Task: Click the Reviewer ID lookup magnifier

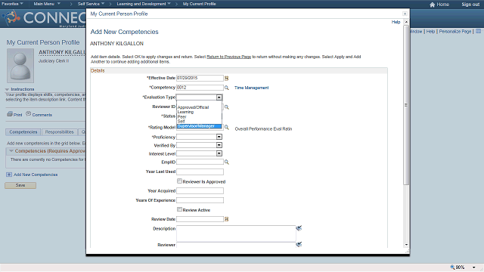Action: (227, 107)
